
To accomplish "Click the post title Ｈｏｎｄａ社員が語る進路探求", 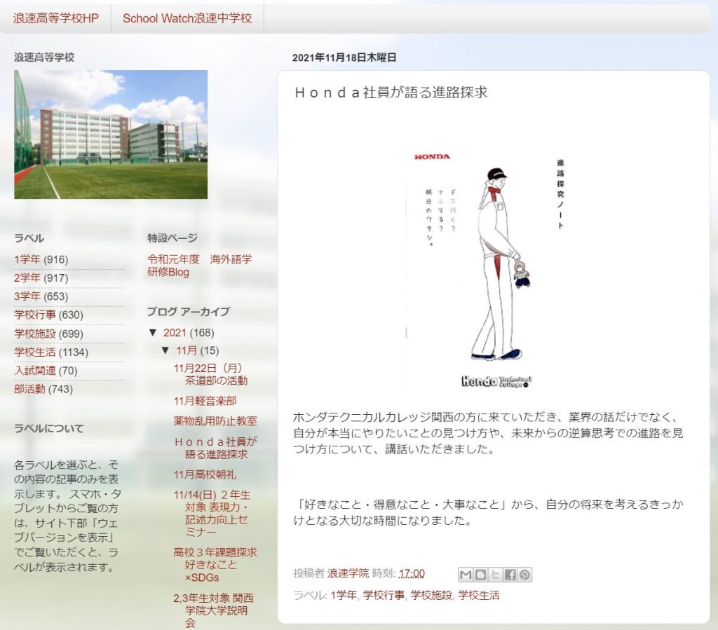I will point(390,93).
